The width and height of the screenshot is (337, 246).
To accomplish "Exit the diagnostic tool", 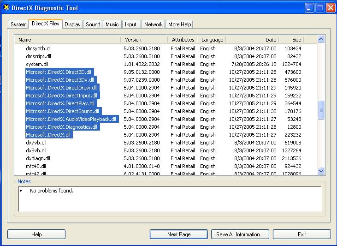I will [302, 234].
